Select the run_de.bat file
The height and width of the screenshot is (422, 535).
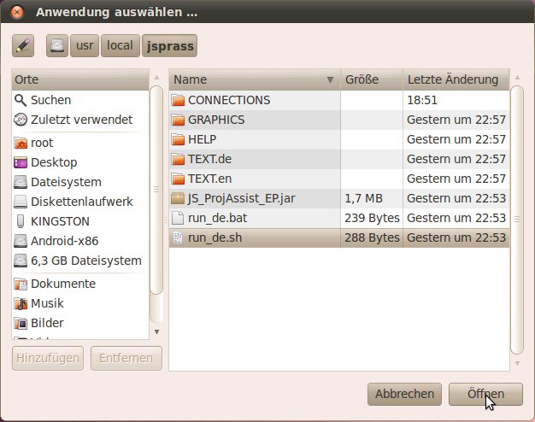tap(217, 218)
